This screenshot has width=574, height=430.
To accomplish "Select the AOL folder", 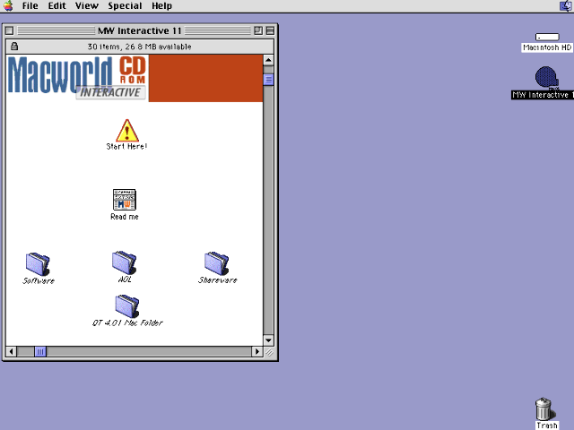I will pyautogui.click(x=125, y=262).
